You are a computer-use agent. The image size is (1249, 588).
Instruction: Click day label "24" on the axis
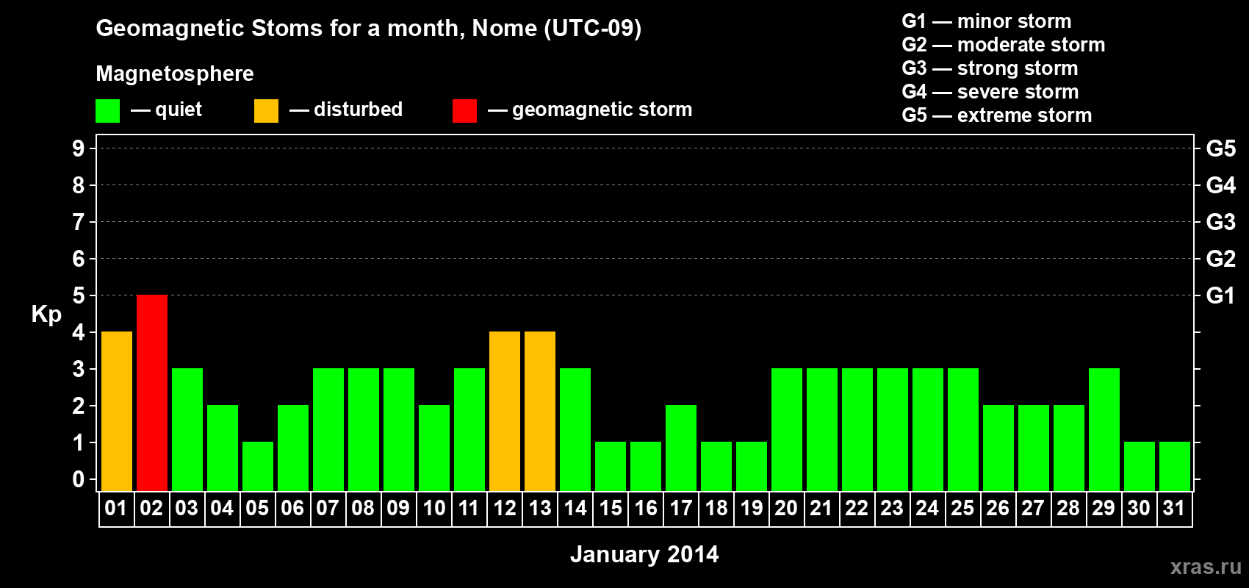tap(927, 508)
